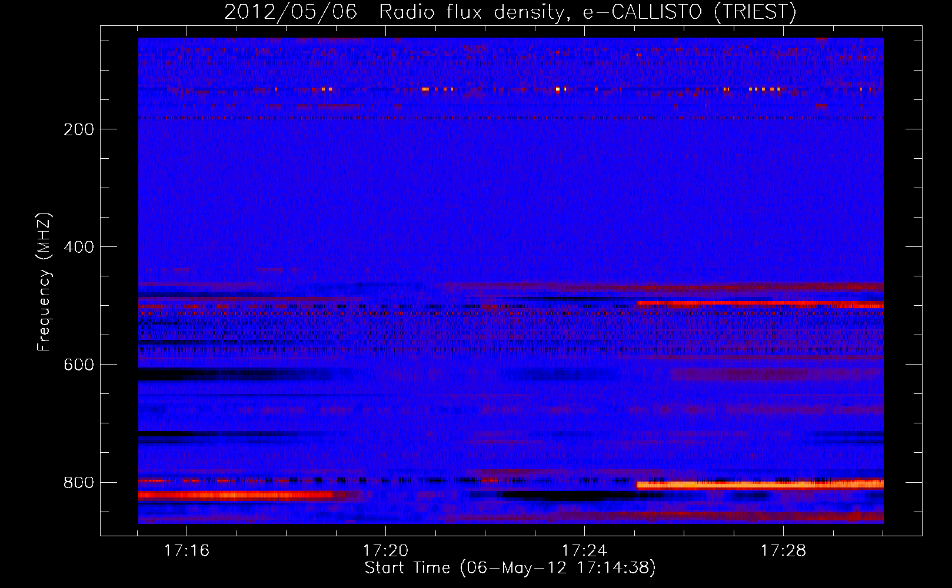Screen dimensions: 952x588
Task: Click the 'Frequency (MHZ)' axis title
Action: [44, 282]
